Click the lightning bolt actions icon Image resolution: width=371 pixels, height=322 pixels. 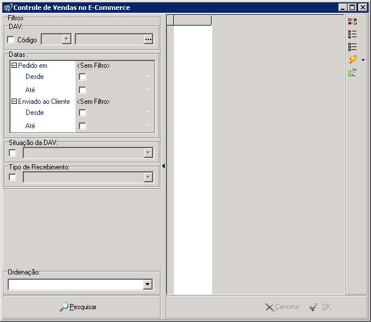pyautogui.click(x=352, y=59)
